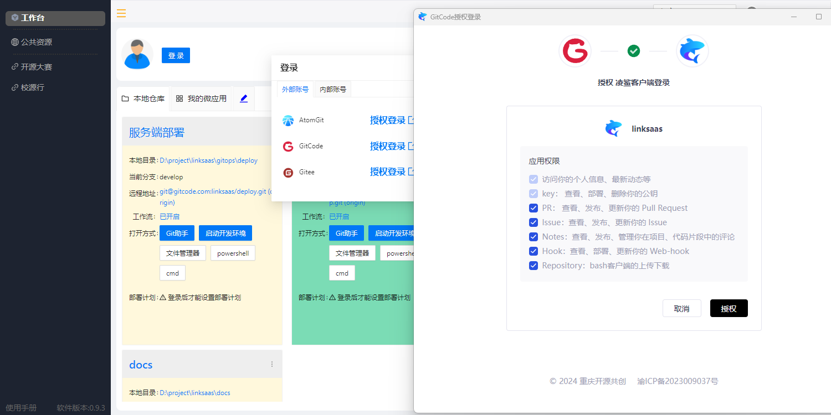Image resolution: width=831 pixels, height=415 pixels.
Task: Open the three-dot menu on docs card
Action: (272, 364)
